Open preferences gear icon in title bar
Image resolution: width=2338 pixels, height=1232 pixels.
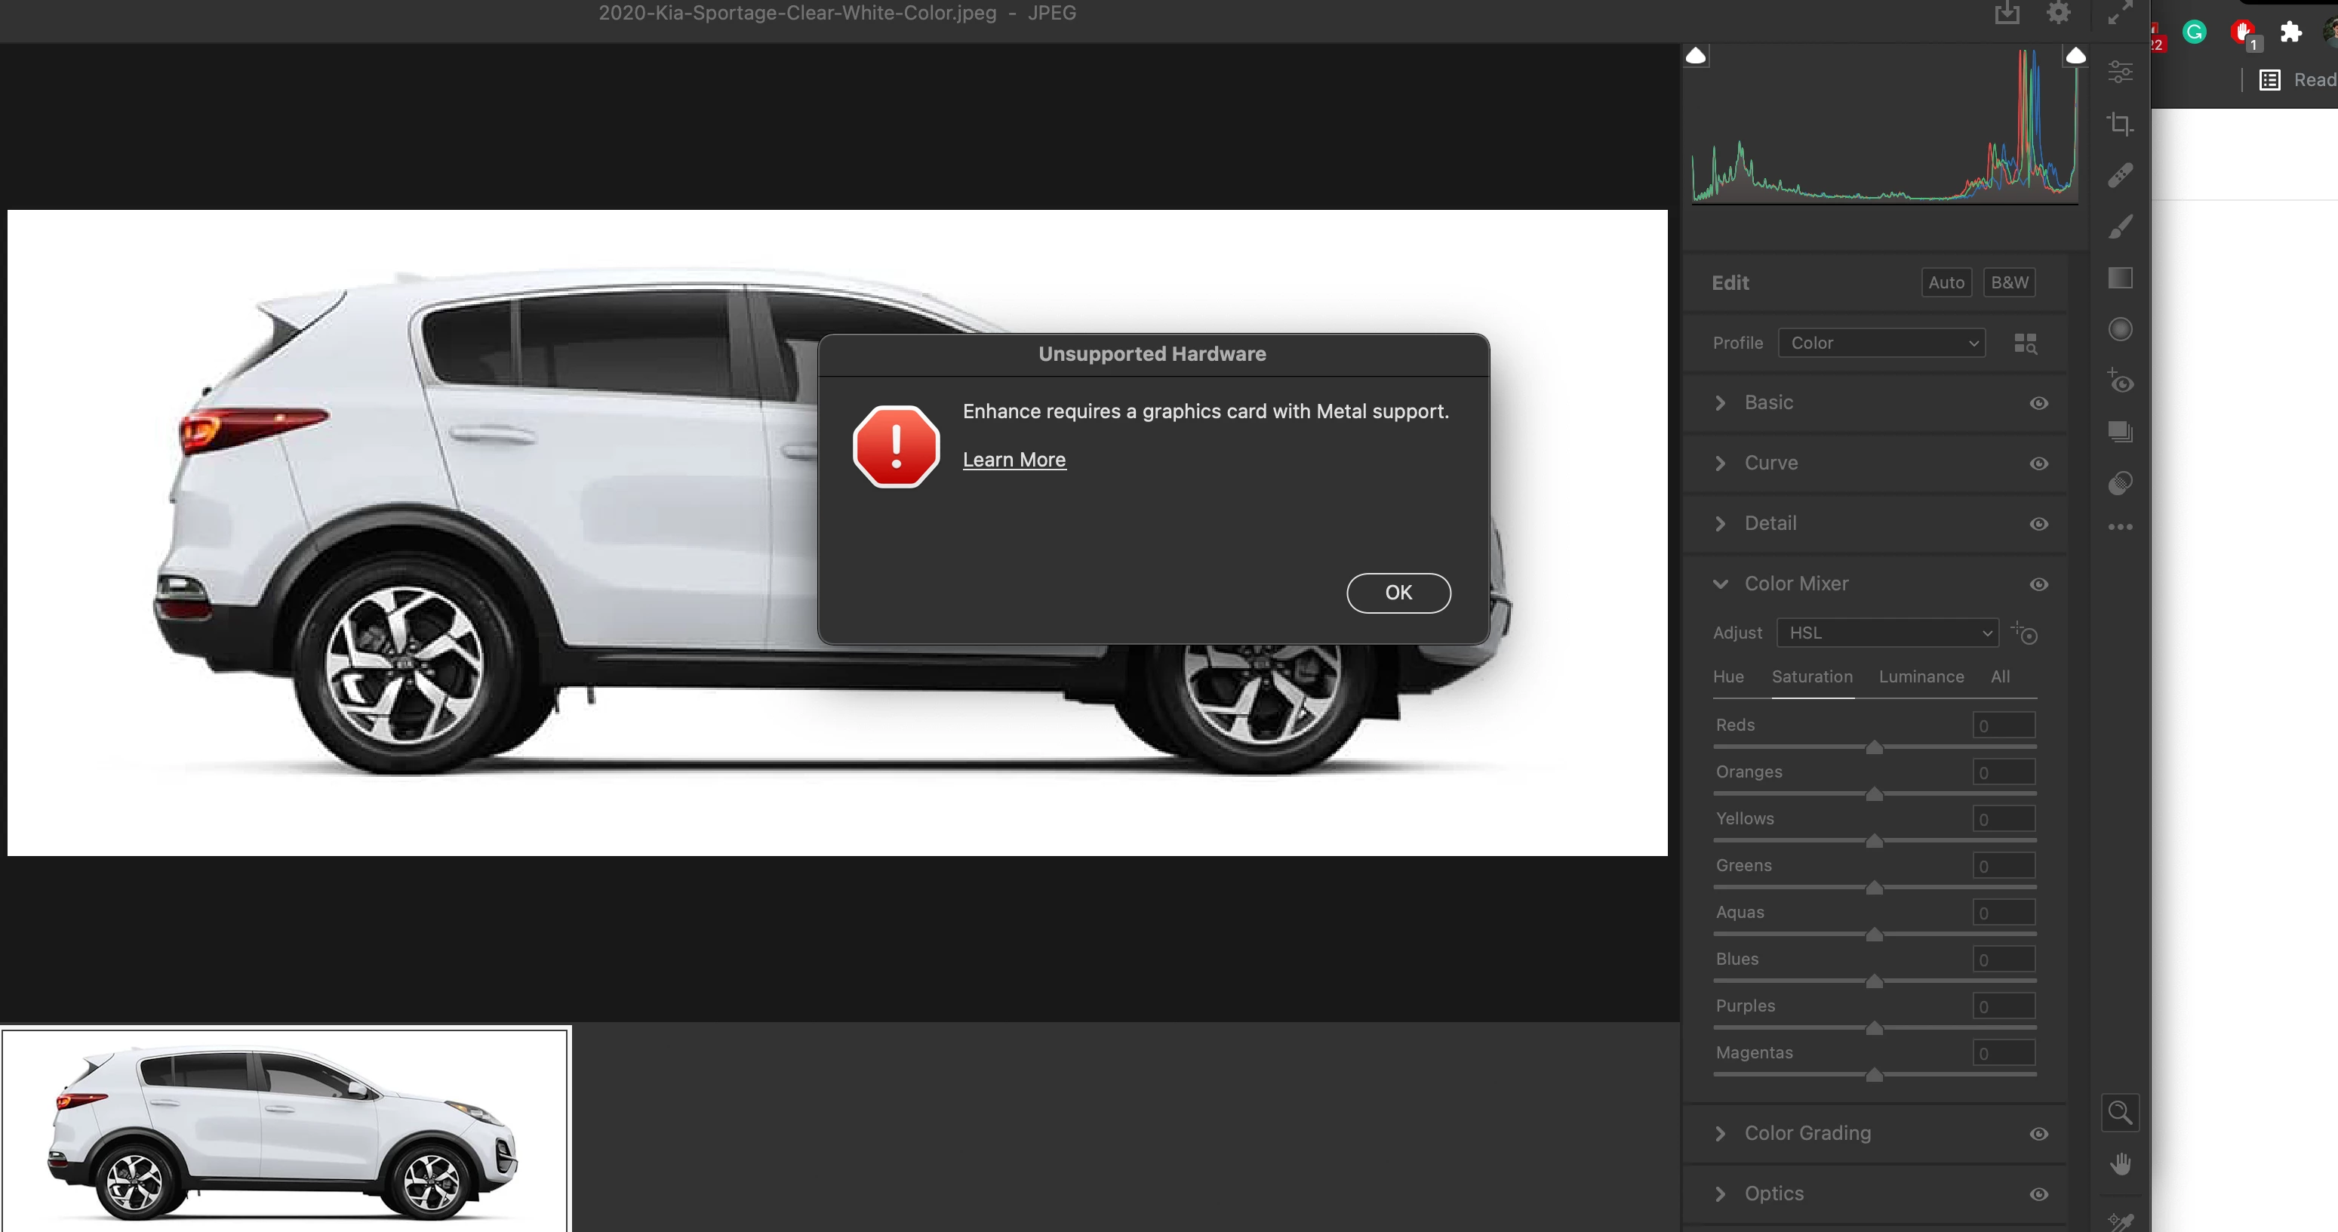(2059, 13)
